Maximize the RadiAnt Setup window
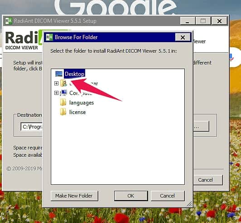The height and width of the screenshot is (223, 241). pyautogui.click(x=203, y=21)
